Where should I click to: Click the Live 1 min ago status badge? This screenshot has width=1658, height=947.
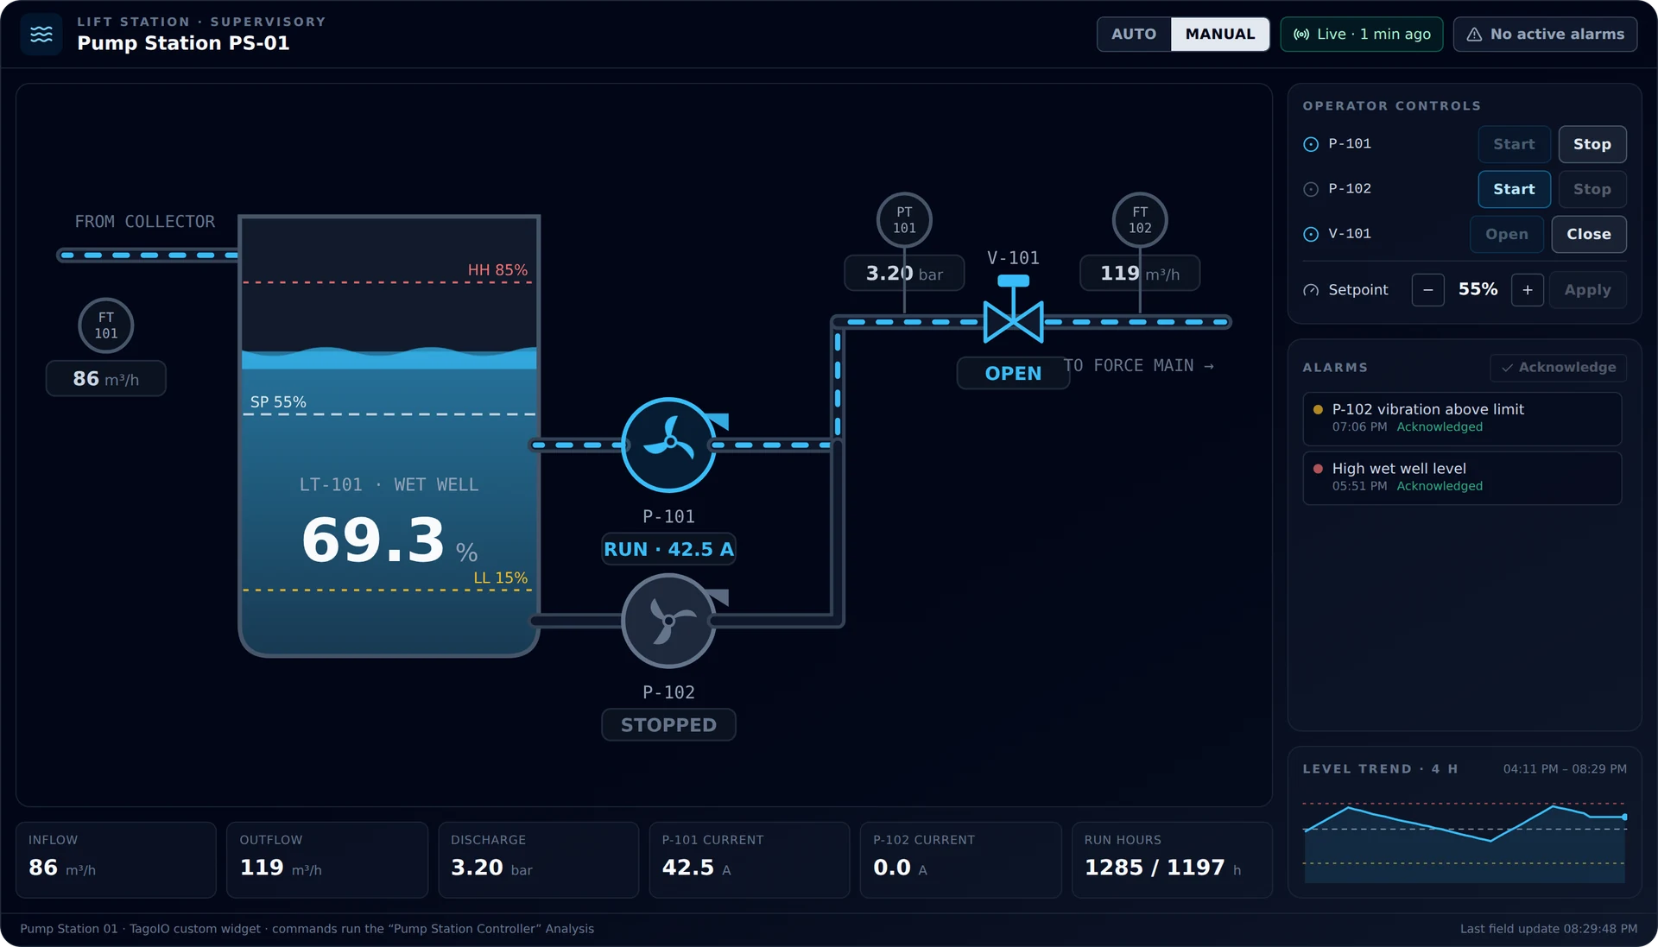coord(1361,35)
